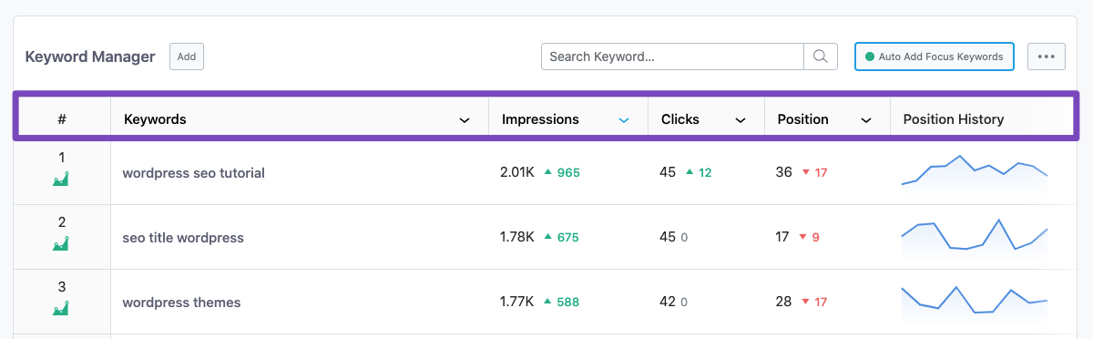Open the wordpress seo tutorial keyword

[x=194, y=172]
